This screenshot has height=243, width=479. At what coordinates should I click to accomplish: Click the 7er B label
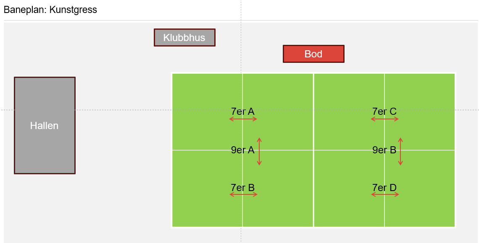click(242, 188)
